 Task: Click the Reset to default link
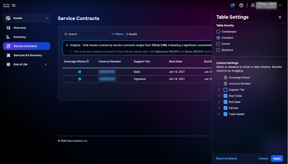[227, 159]
